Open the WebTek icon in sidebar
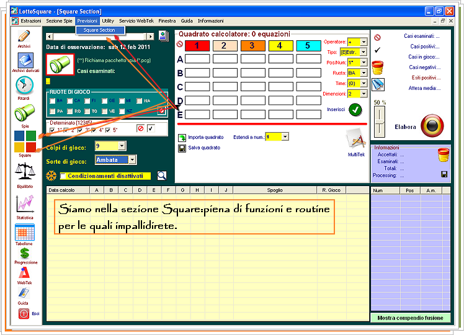Screen dimensions: 464x335 [x=24, y=273]
